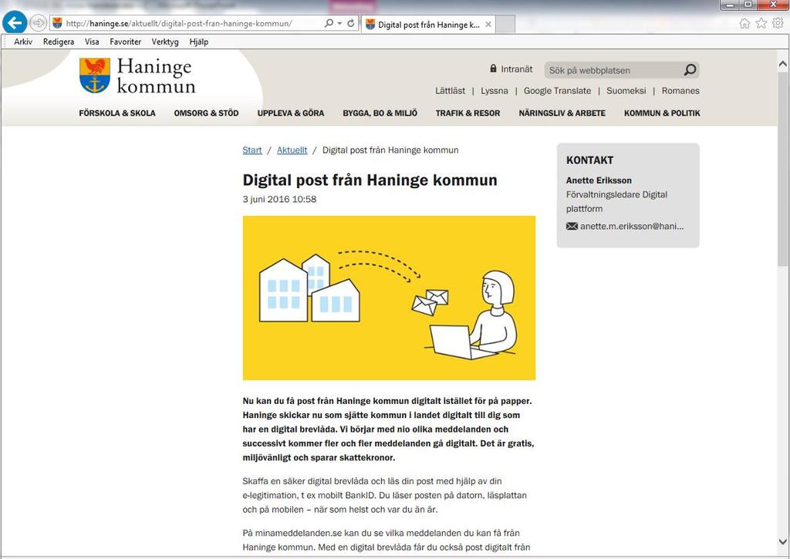Open BYGGA, BO & MILJÖ navigation item

[380, 113]
